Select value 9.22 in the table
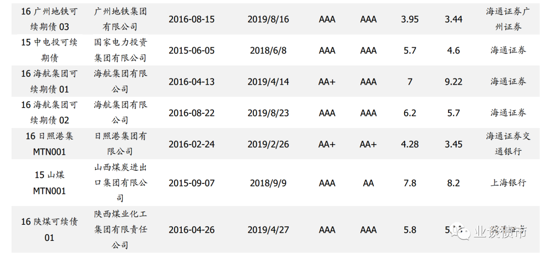 click(x=453, y=82)
